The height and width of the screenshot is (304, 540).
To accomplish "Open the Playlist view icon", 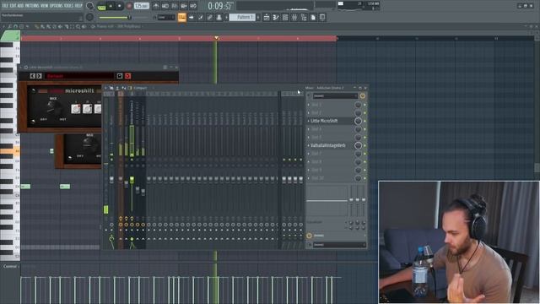I will pos(267,17).
